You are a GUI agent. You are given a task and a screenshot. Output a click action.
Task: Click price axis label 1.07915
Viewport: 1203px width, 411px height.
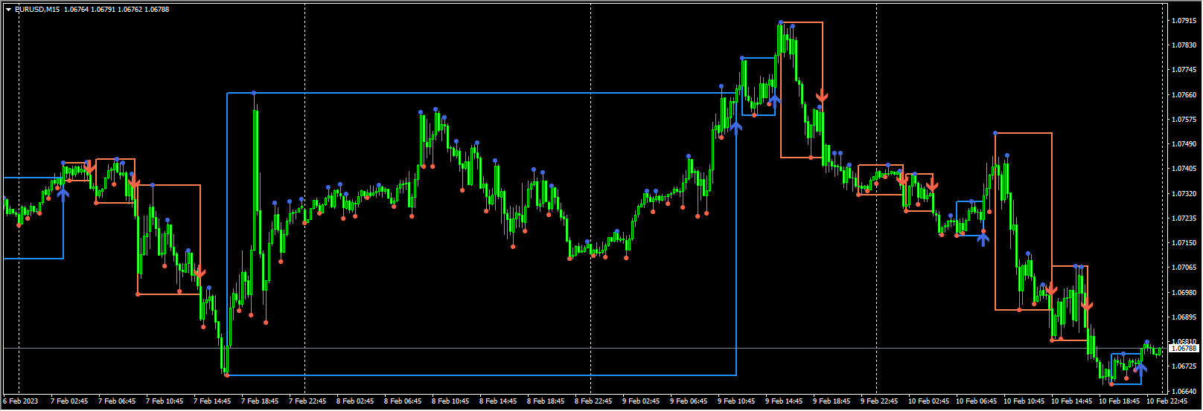1184,20
